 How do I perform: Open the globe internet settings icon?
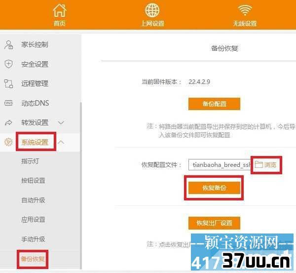[x=152, y=10]
